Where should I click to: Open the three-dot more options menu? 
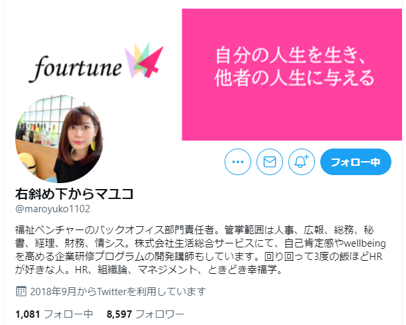[x=238, y=162]
